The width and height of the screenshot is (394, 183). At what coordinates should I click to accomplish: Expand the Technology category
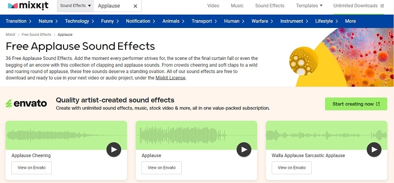pos(79,21)
